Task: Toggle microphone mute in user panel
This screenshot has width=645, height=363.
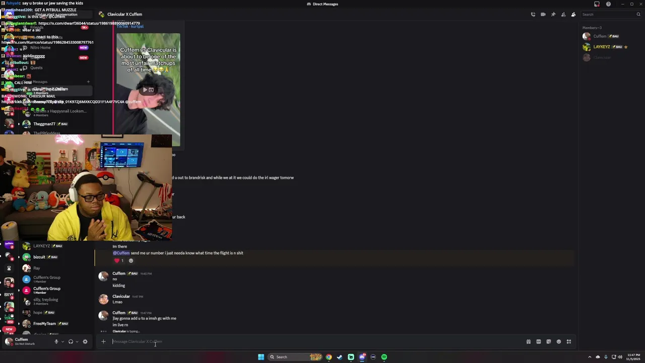Action: pos(56,341)
